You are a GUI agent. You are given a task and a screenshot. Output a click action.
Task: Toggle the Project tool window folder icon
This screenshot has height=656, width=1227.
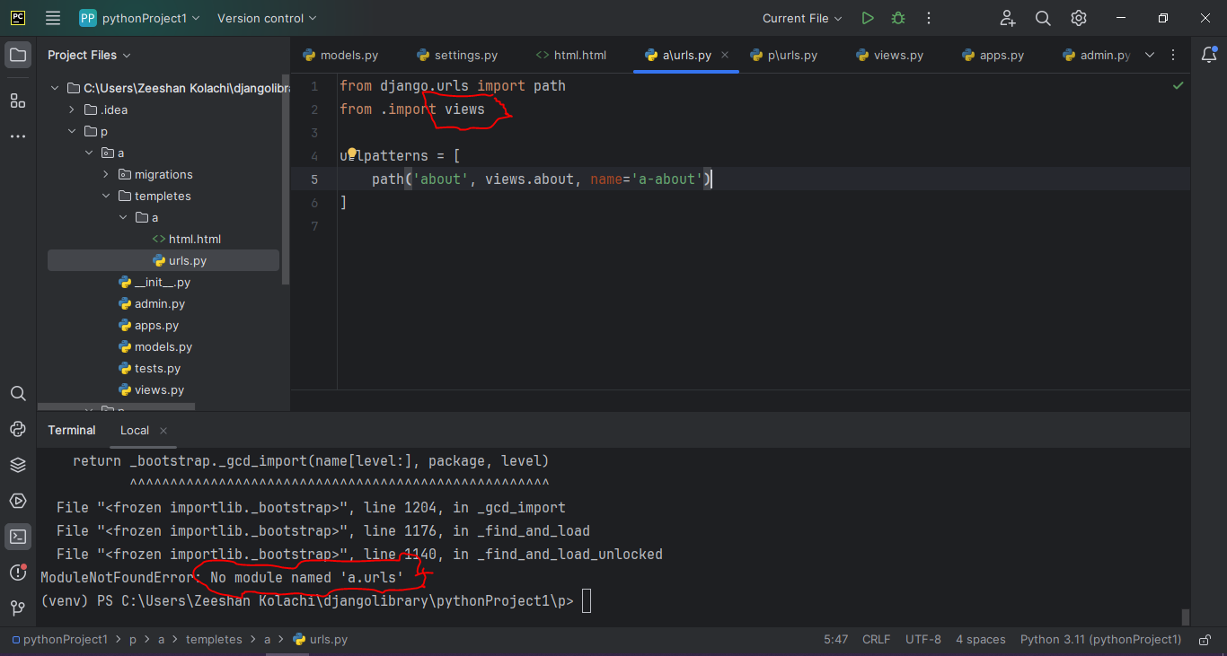[x=18, y=55]
